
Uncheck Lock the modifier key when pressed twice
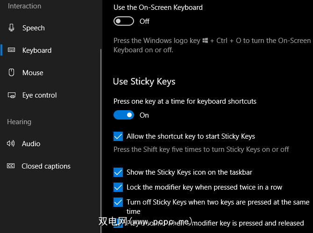[118, 187]
